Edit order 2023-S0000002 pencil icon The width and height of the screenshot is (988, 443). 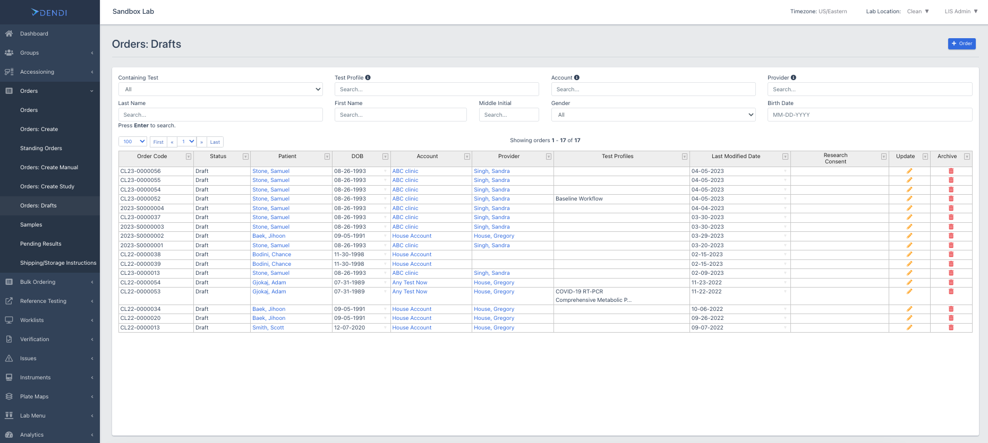tap(909, 236)
